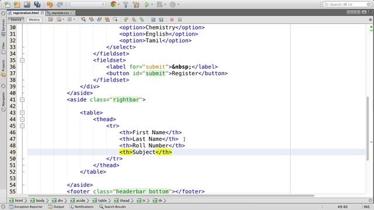Image resolution: width=374 pixels, height=210 pixels.
Task: Collapse the fieldset fold at line 35
Action: (22, 60)
